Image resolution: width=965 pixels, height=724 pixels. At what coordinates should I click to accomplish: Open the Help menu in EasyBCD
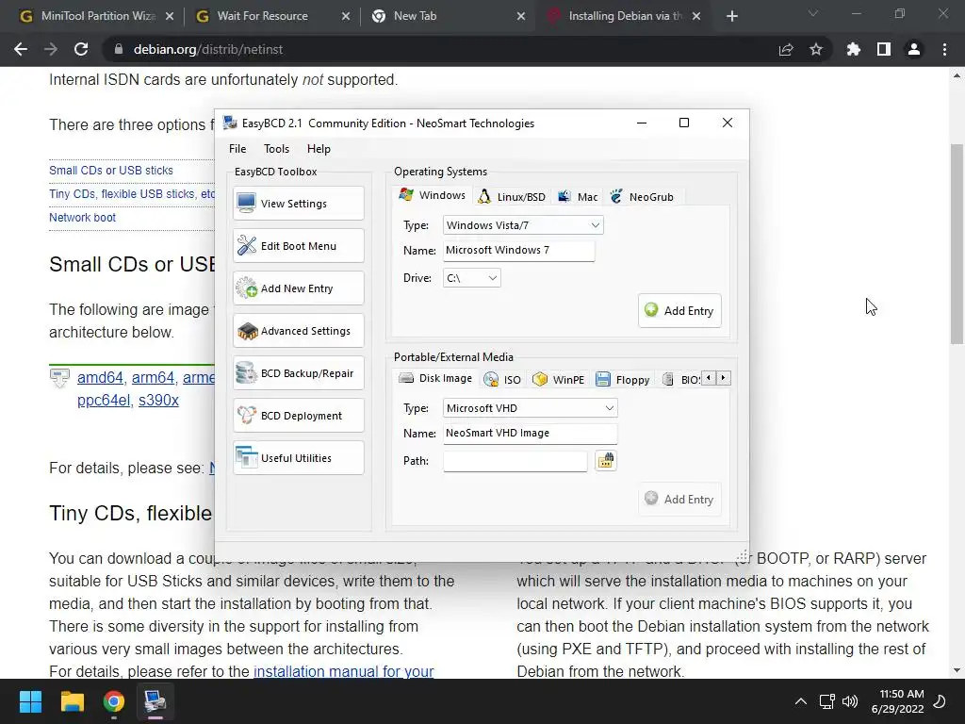click(319, 148)
